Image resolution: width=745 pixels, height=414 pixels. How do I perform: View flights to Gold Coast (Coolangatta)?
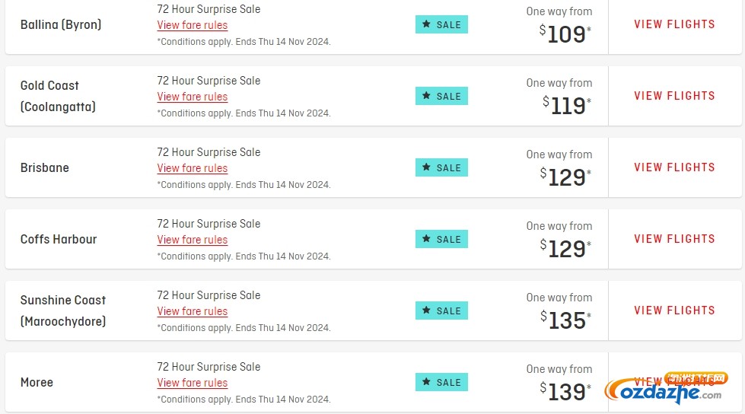[x=674, y=96]
